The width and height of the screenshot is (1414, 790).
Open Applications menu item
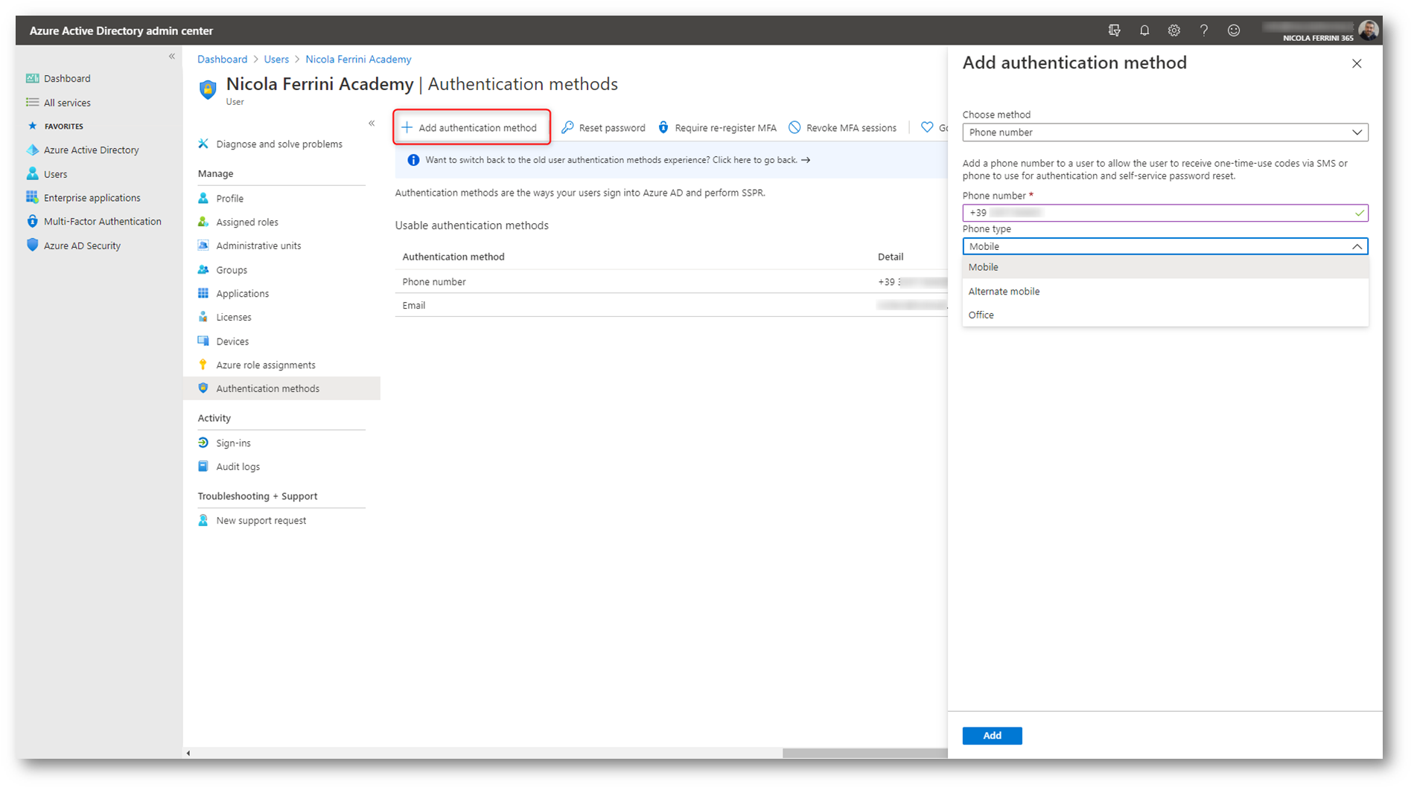pyautogui.click(x=243, y=294)
